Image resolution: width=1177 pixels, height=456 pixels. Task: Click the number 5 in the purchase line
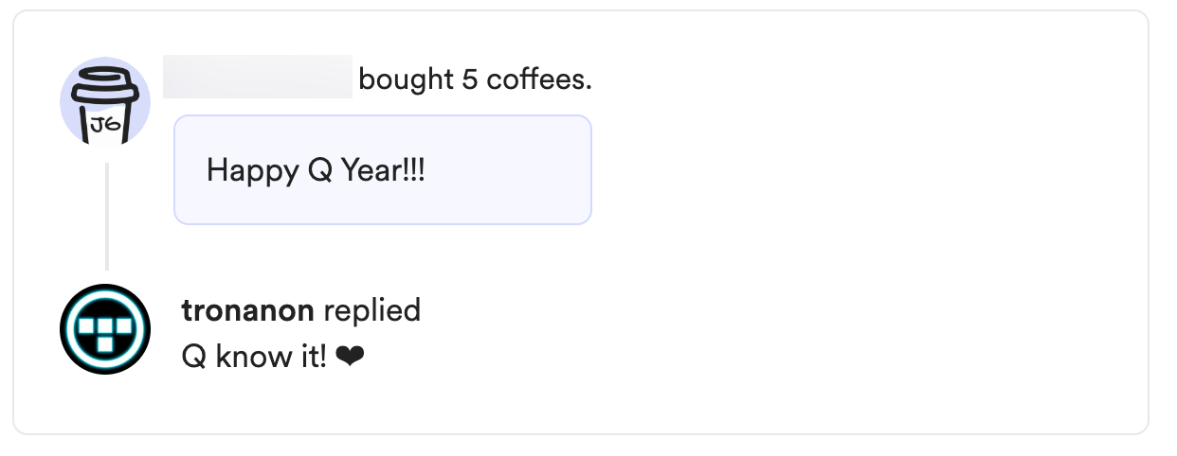tap(469, 79)
